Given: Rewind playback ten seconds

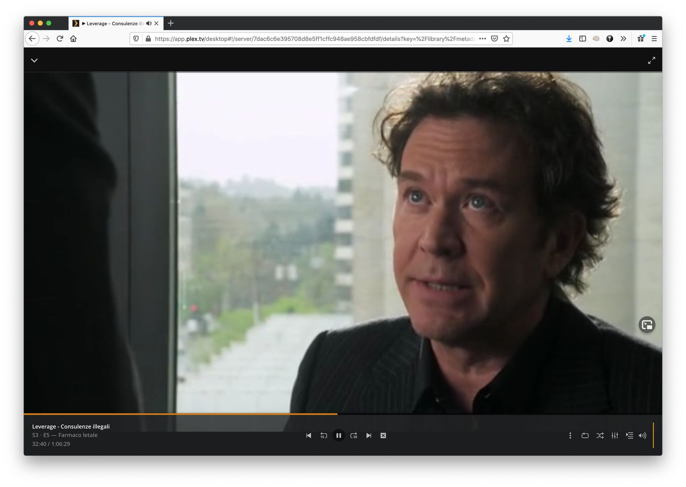Looking at the screenshot, I should (324, 436).
